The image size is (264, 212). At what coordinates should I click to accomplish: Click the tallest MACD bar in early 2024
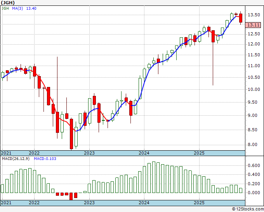tap(154, 177)
